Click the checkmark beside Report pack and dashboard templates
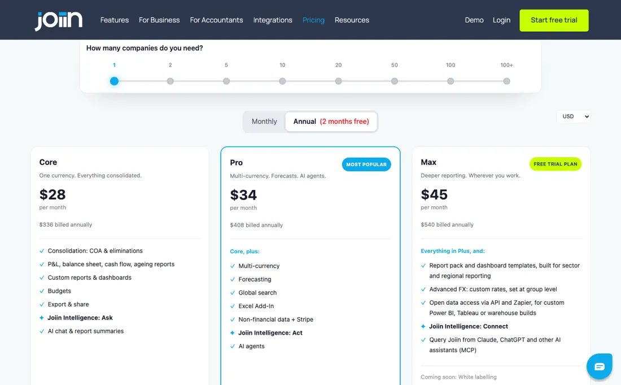The height and width of the screenshot is (385, 621). coord(423,266)
